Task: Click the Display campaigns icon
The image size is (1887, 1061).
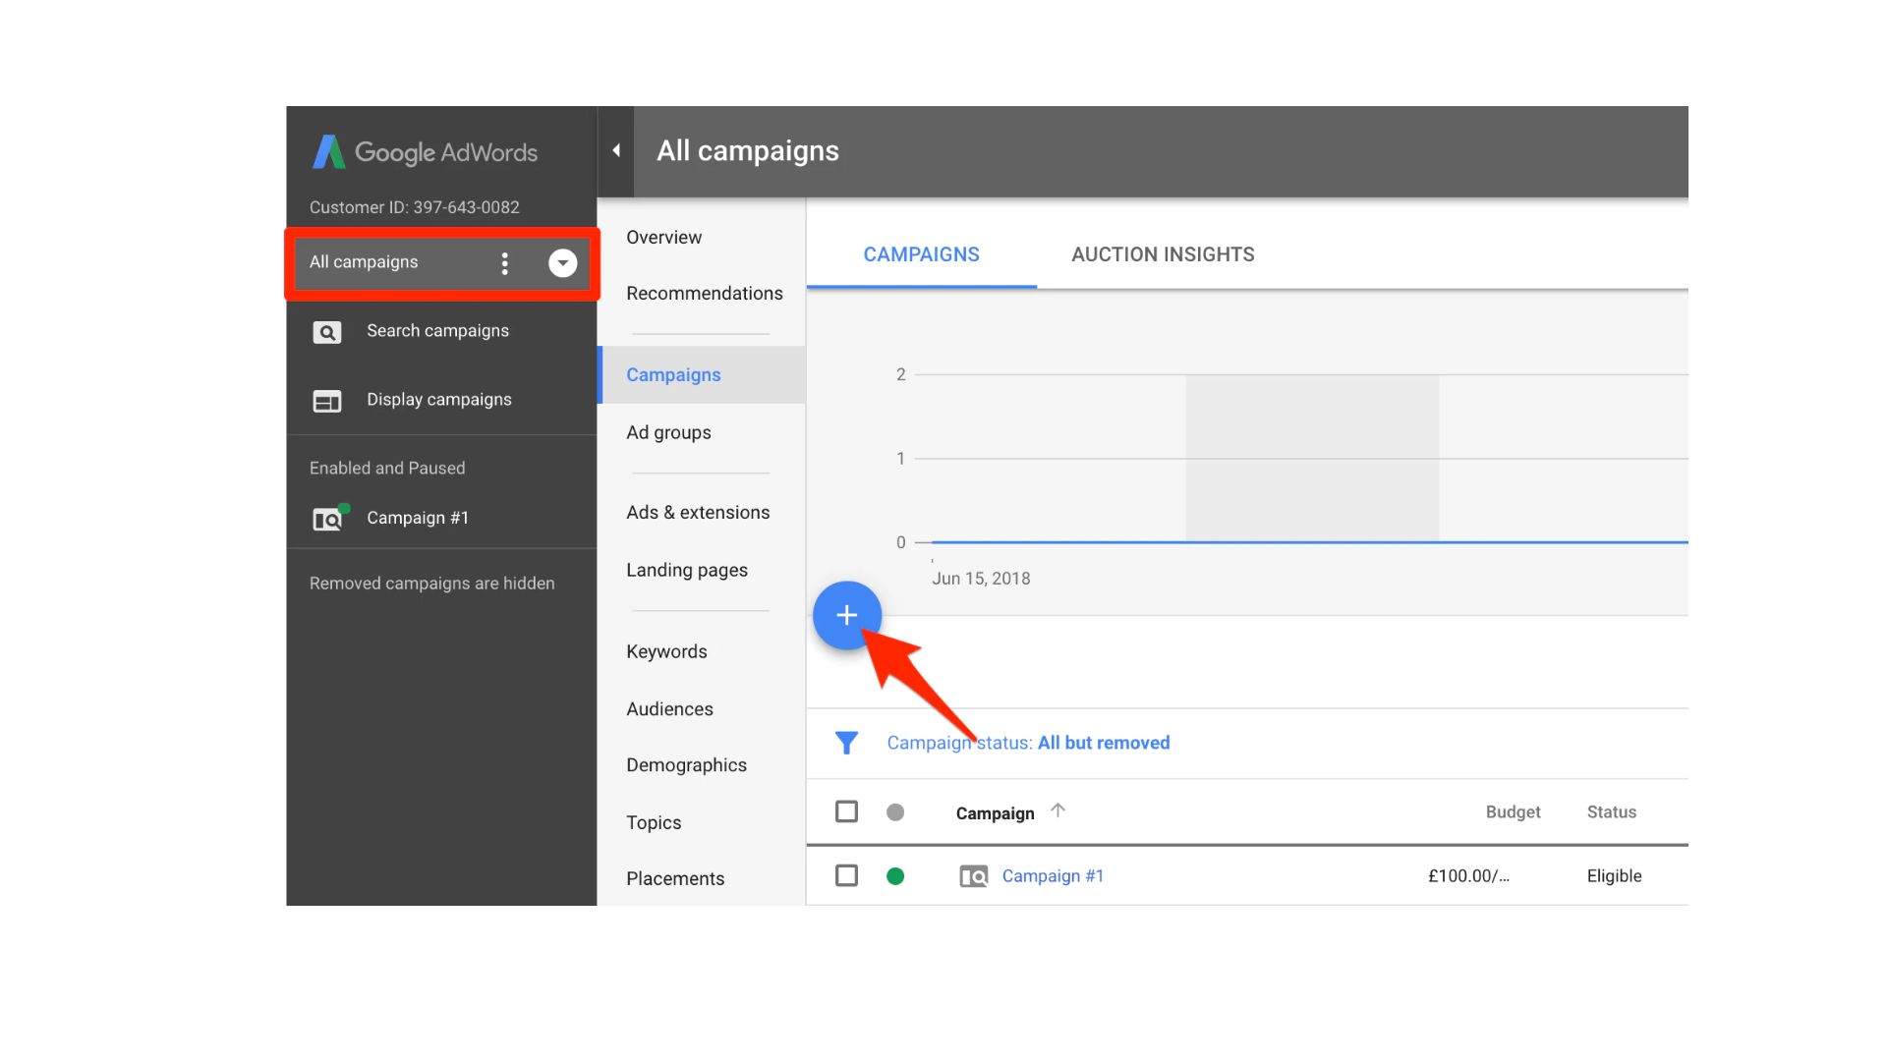Action: pyautogui.click(x=327, y=401)
